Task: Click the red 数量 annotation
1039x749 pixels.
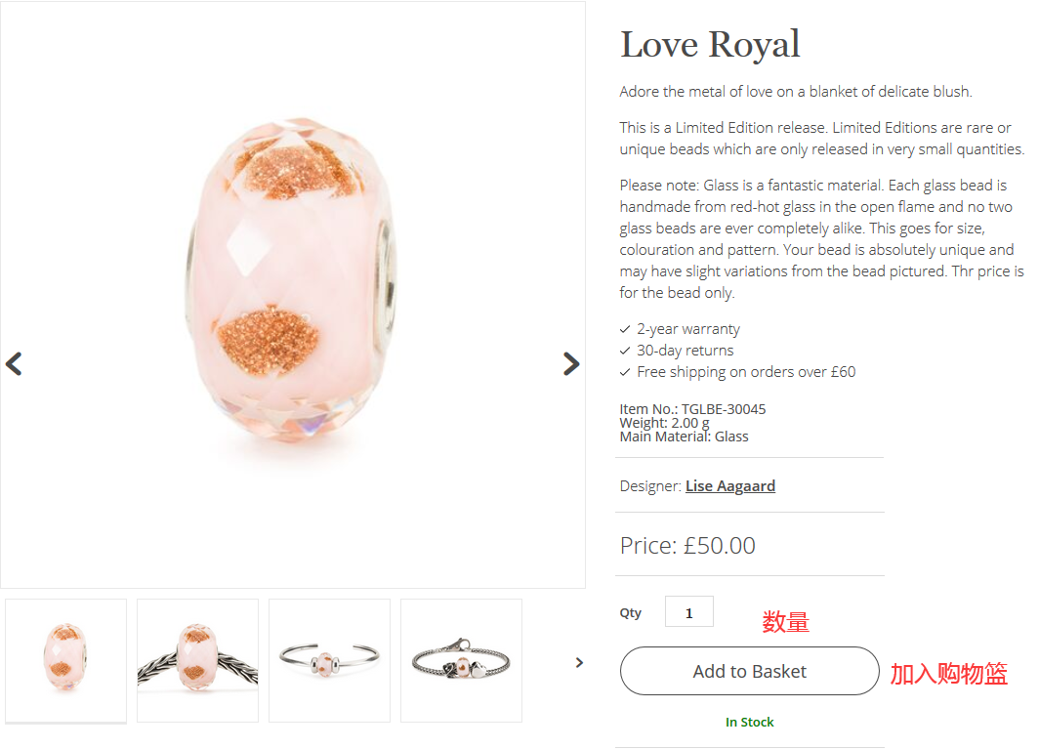Action: 785,622
